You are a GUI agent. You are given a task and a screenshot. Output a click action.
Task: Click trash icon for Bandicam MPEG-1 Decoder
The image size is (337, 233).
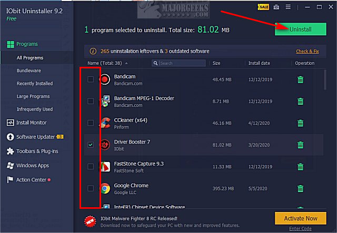(300, 102)
